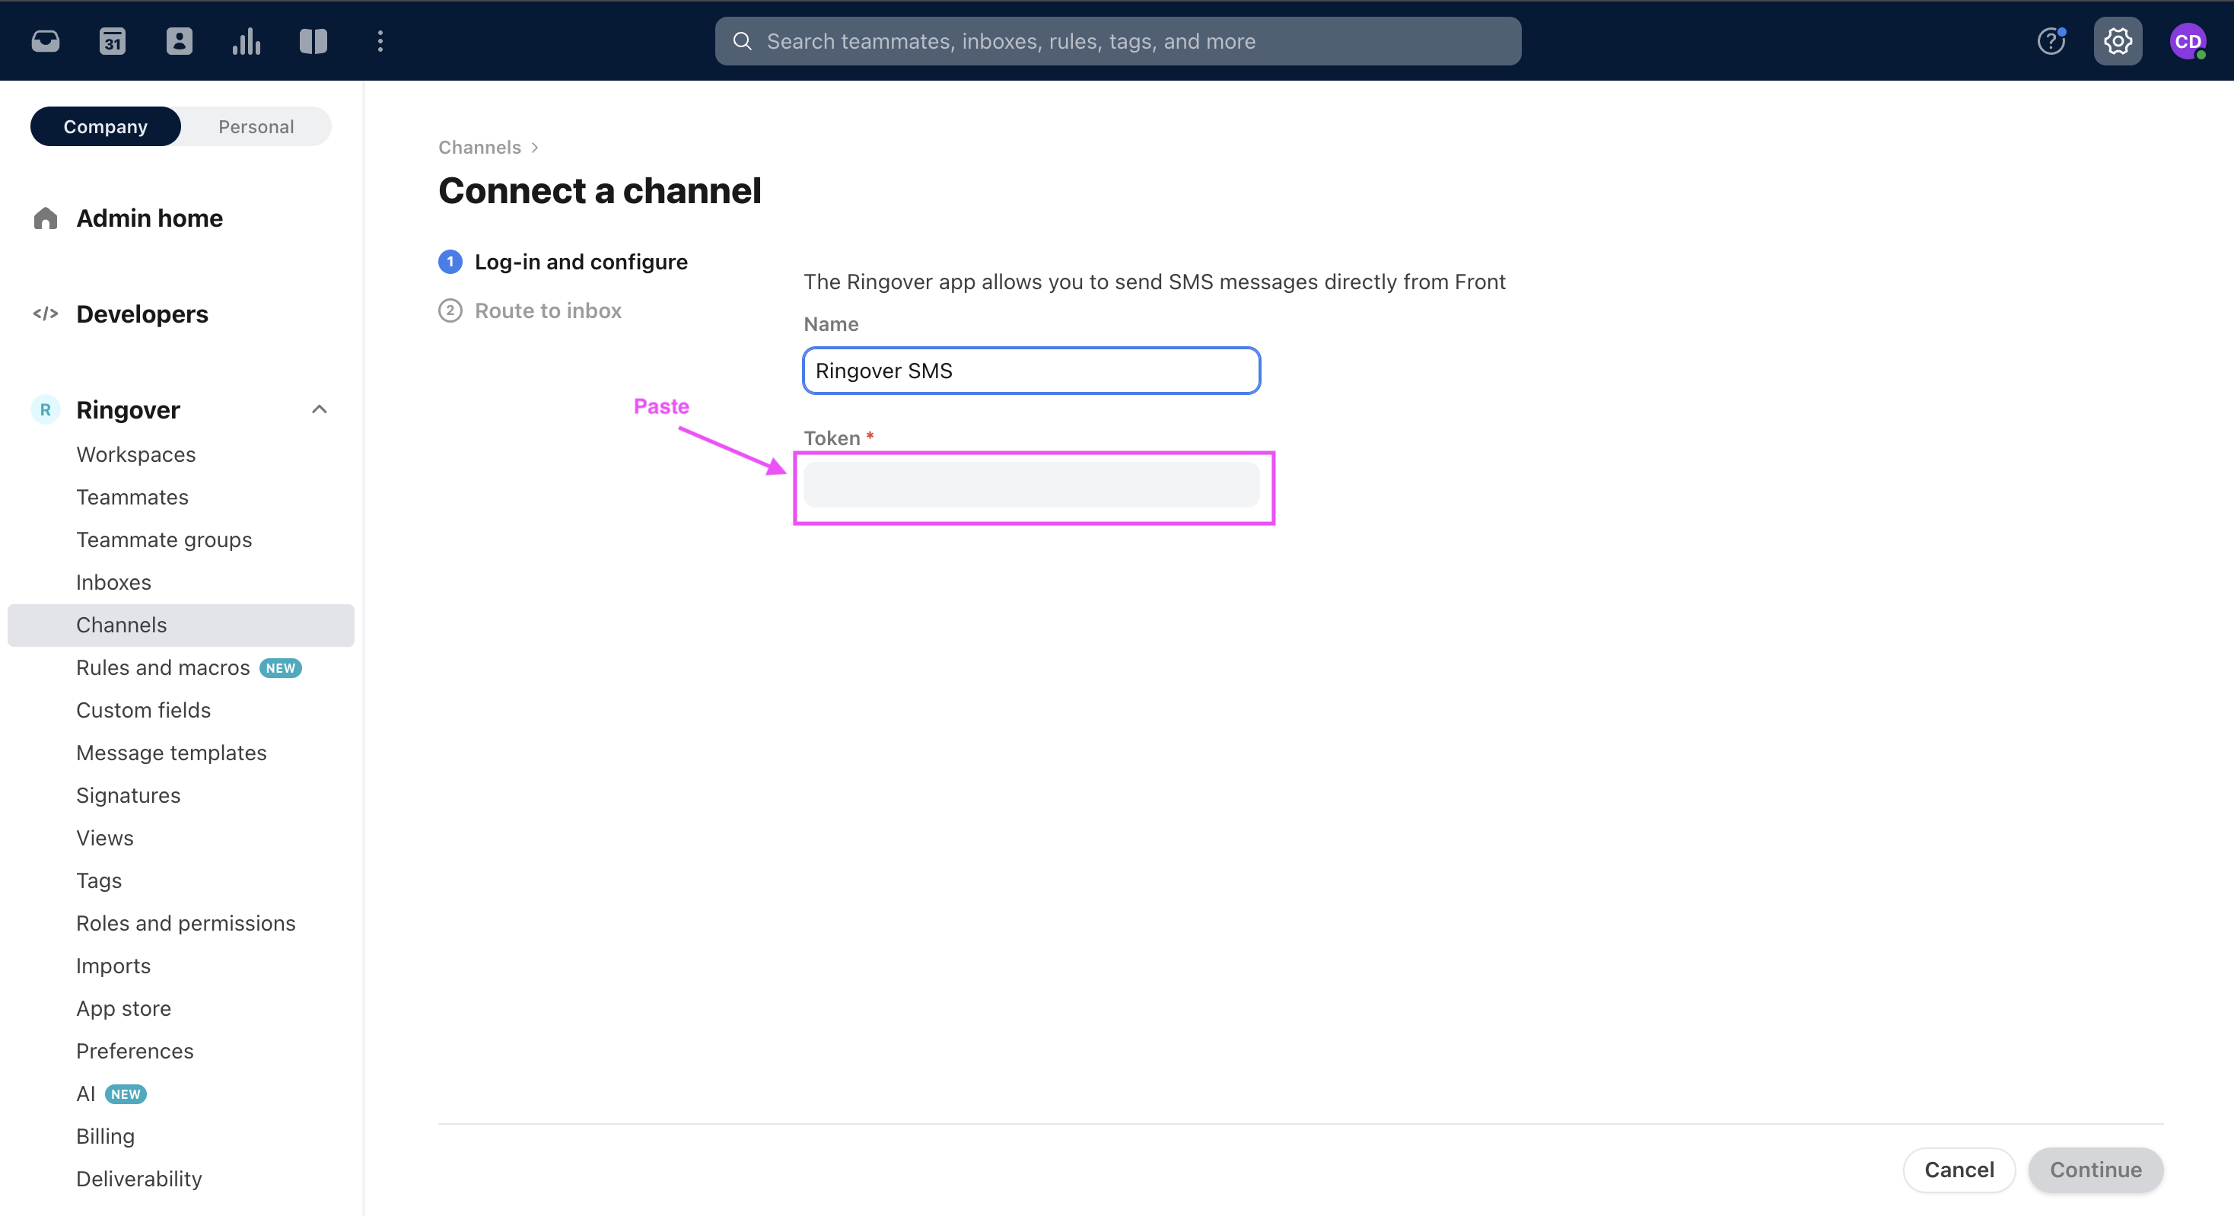Open the analytics bar chart icon

point(247,41)
